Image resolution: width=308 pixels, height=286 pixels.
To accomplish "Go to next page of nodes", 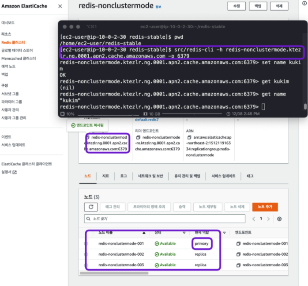I will [x=268, y=219].
